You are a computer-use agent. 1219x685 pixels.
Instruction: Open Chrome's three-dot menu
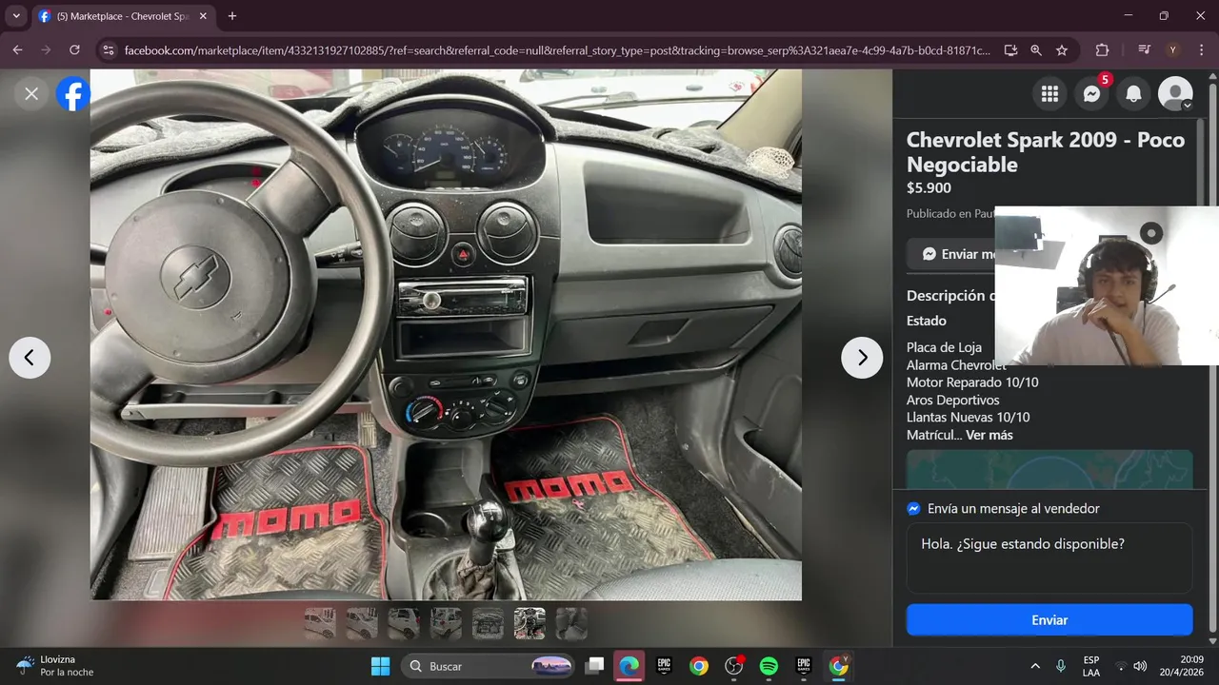click(x=1202, y=50)
